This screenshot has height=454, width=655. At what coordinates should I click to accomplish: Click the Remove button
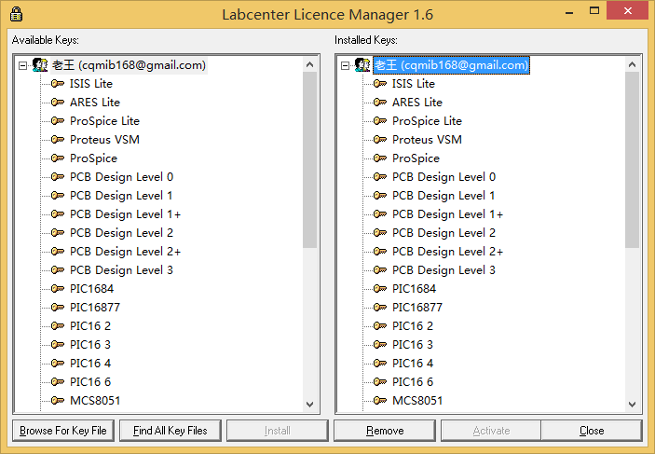[385, 431]
